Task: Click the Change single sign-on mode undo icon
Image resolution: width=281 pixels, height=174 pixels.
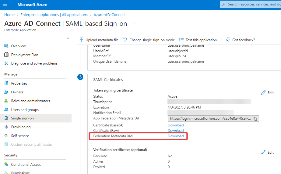Action: pyautogui.click(x=125, y=40)
